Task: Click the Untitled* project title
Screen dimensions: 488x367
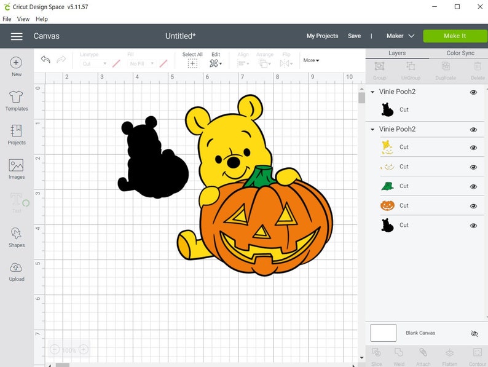Action: pos(181,36)
